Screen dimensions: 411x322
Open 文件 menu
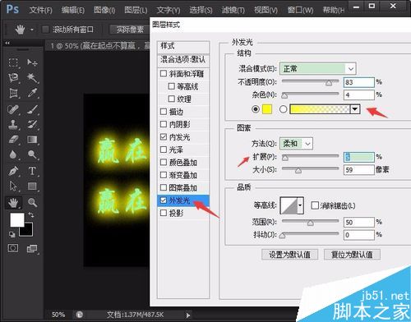pos(40,10)
